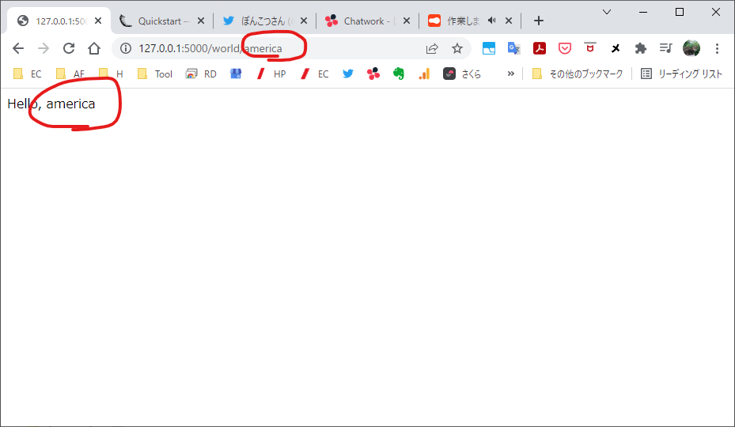Switch to the Chatwork tab
The height and width of the screenshot is (427, 735).
click(x=362, y=21)
